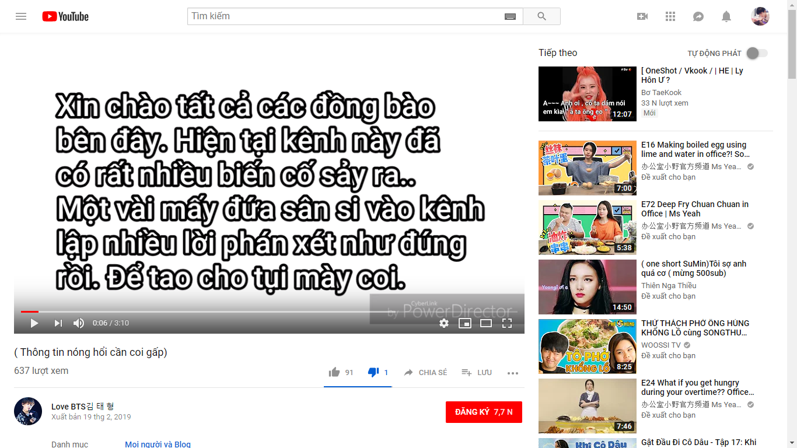The width and height of the screenshot is (797, 448).
Task: Share the video via CHIA SẺ
Action: (x=425, y=372)
